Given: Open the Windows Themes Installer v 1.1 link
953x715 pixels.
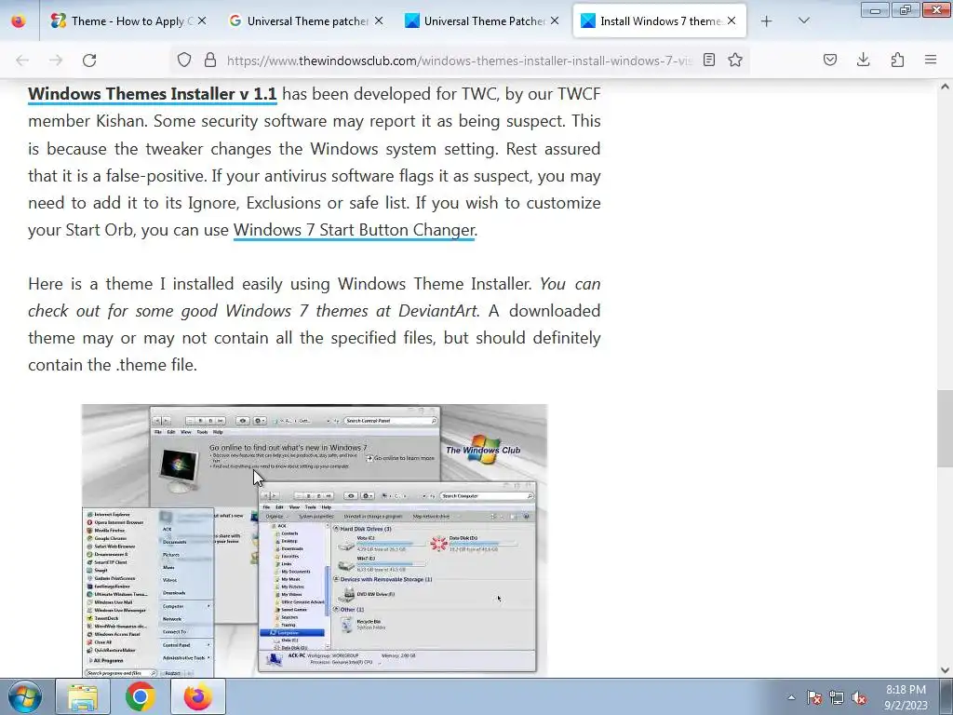Looking at the screenshot, I should click(152, 94).
